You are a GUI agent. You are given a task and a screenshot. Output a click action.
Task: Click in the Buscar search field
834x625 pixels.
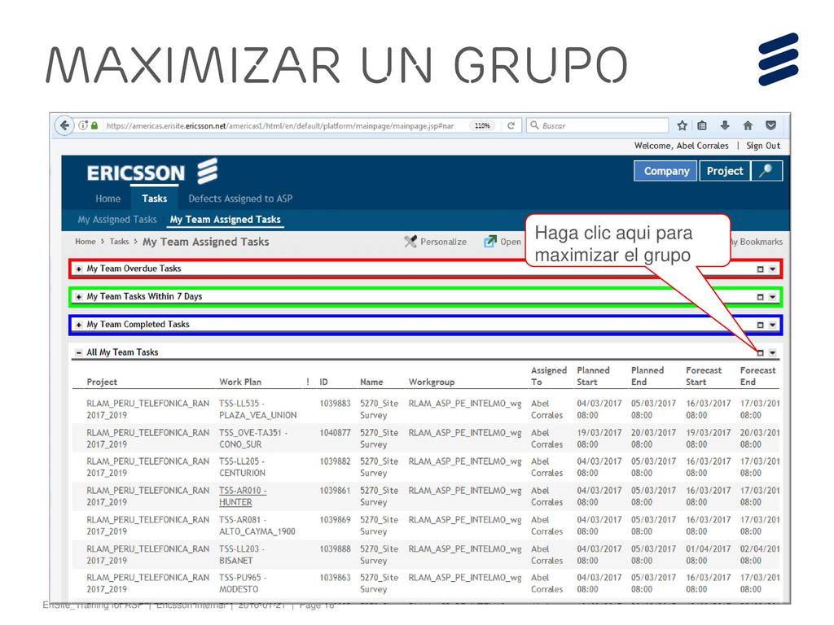[597, 125]
